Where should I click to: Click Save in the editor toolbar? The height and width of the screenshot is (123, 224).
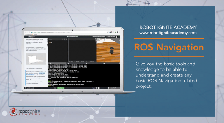point(71,61)
